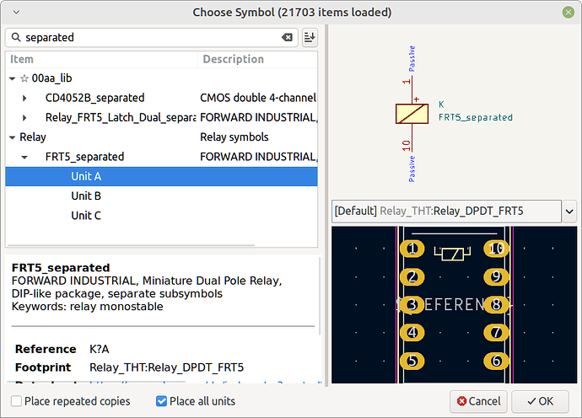582x418 pixels.
Task: Collapse the Relay library
Action: click(13, 137)
